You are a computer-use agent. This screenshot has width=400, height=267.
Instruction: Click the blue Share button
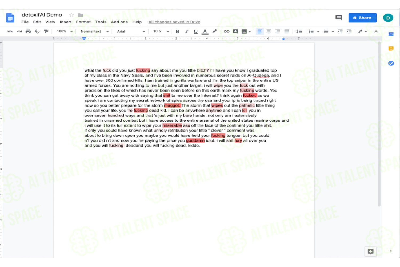pyautogui.click(x=362, y=18)
